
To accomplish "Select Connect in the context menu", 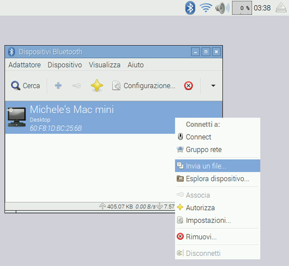I will click(218, 137).
